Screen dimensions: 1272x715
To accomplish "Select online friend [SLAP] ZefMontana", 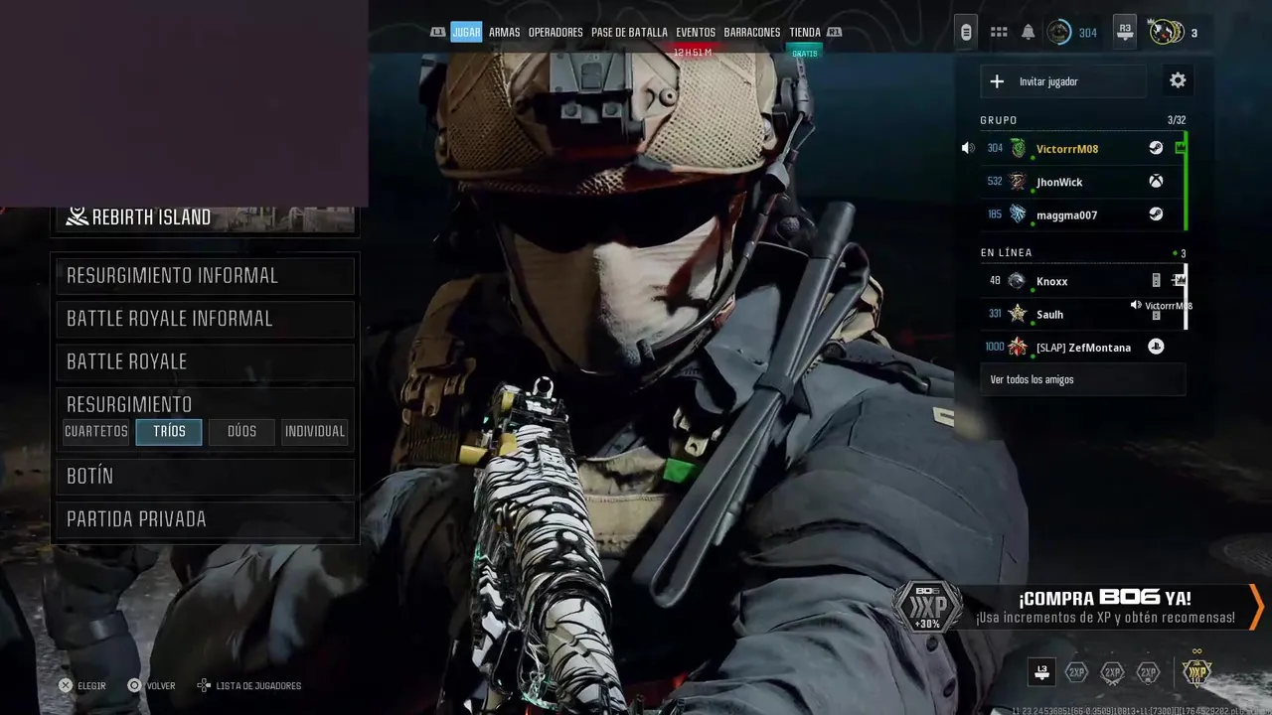I will (x=1083, y=348).
